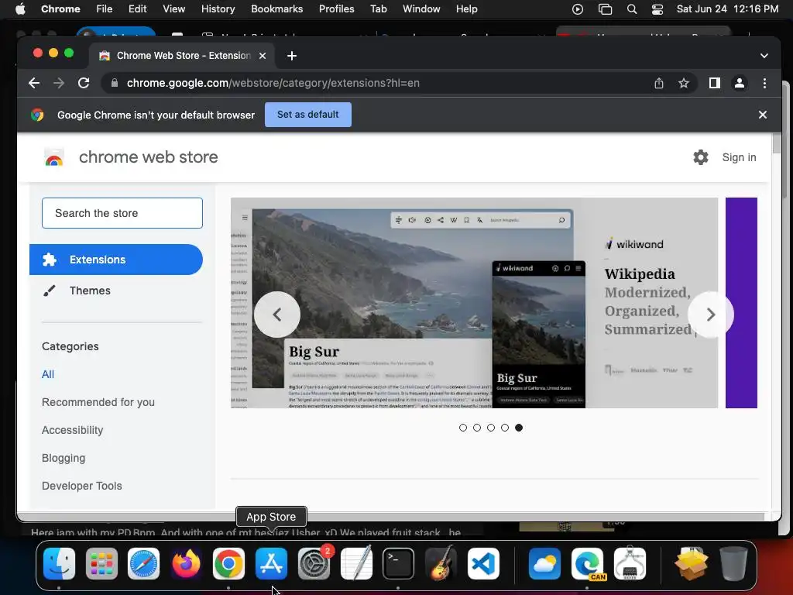Select the Extensions sidebar tab

pyautogui.click(x=116, y=260)
